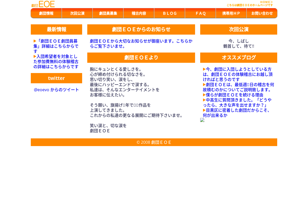Open the @eoevo tweets link
308x205 pixels.
click(56, 90)
